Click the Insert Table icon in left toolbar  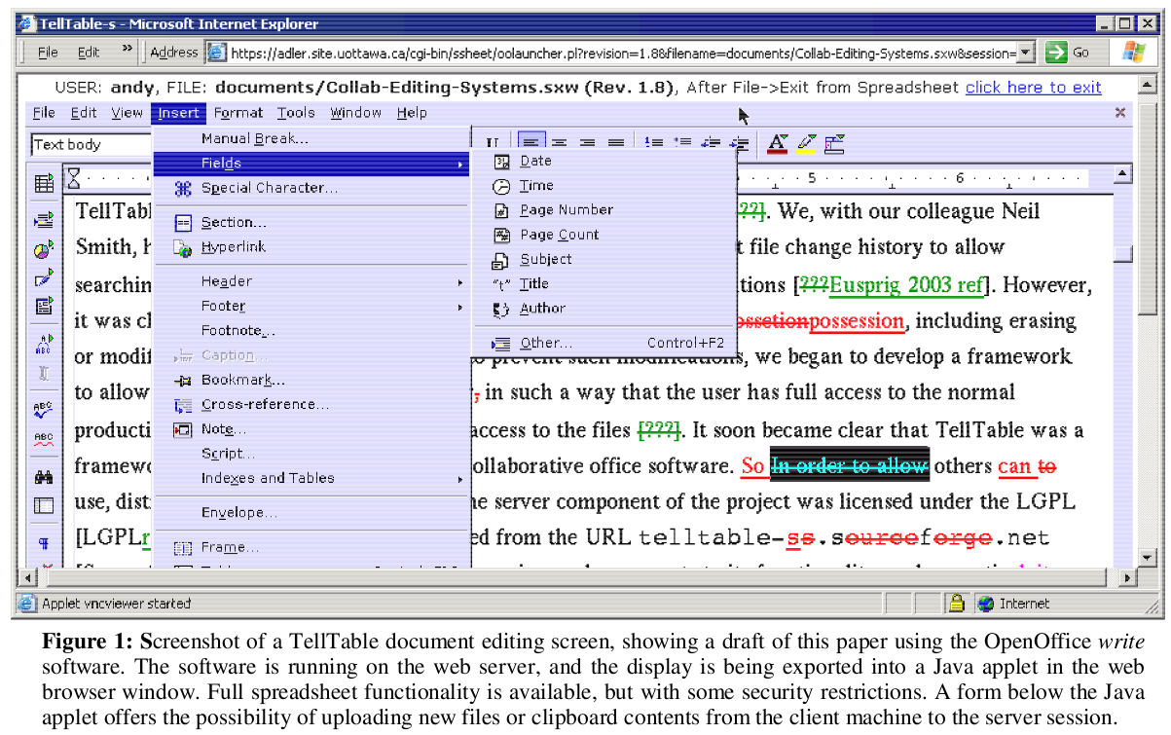click(x=44, y=183)
